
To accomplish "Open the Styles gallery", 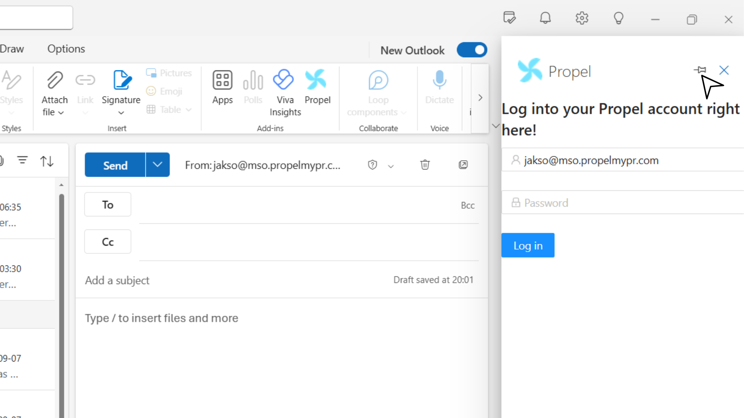I will click(x=12, y=93).
